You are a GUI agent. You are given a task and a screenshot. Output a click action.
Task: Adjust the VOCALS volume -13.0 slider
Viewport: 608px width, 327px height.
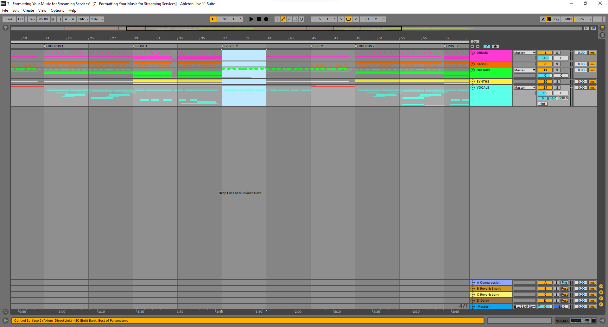[x=545, y=93]
